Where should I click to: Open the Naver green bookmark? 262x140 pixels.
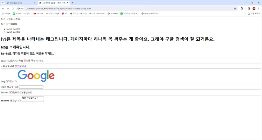tap(22, 14)
